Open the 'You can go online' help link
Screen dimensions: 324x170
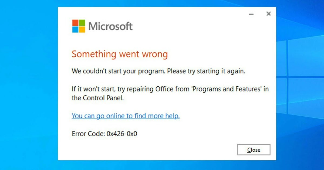[x=126, y=115]
